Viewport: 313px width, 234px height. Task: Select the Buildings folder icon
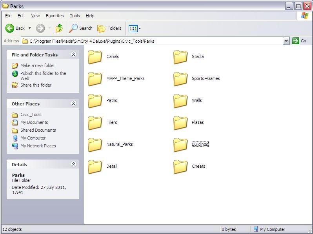click(x=180, y=145)
